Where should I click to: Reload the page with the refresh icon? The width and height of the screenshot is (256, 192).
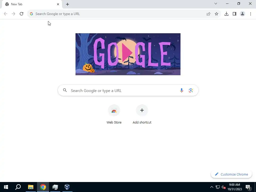click(21, 14)
